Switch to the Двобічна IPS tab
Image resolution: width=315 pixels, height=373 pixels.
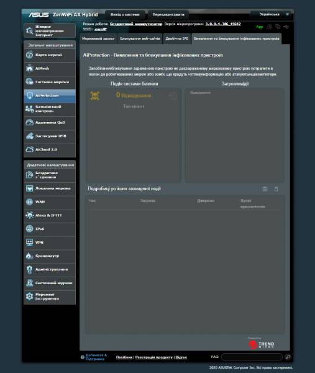(177, 39)
